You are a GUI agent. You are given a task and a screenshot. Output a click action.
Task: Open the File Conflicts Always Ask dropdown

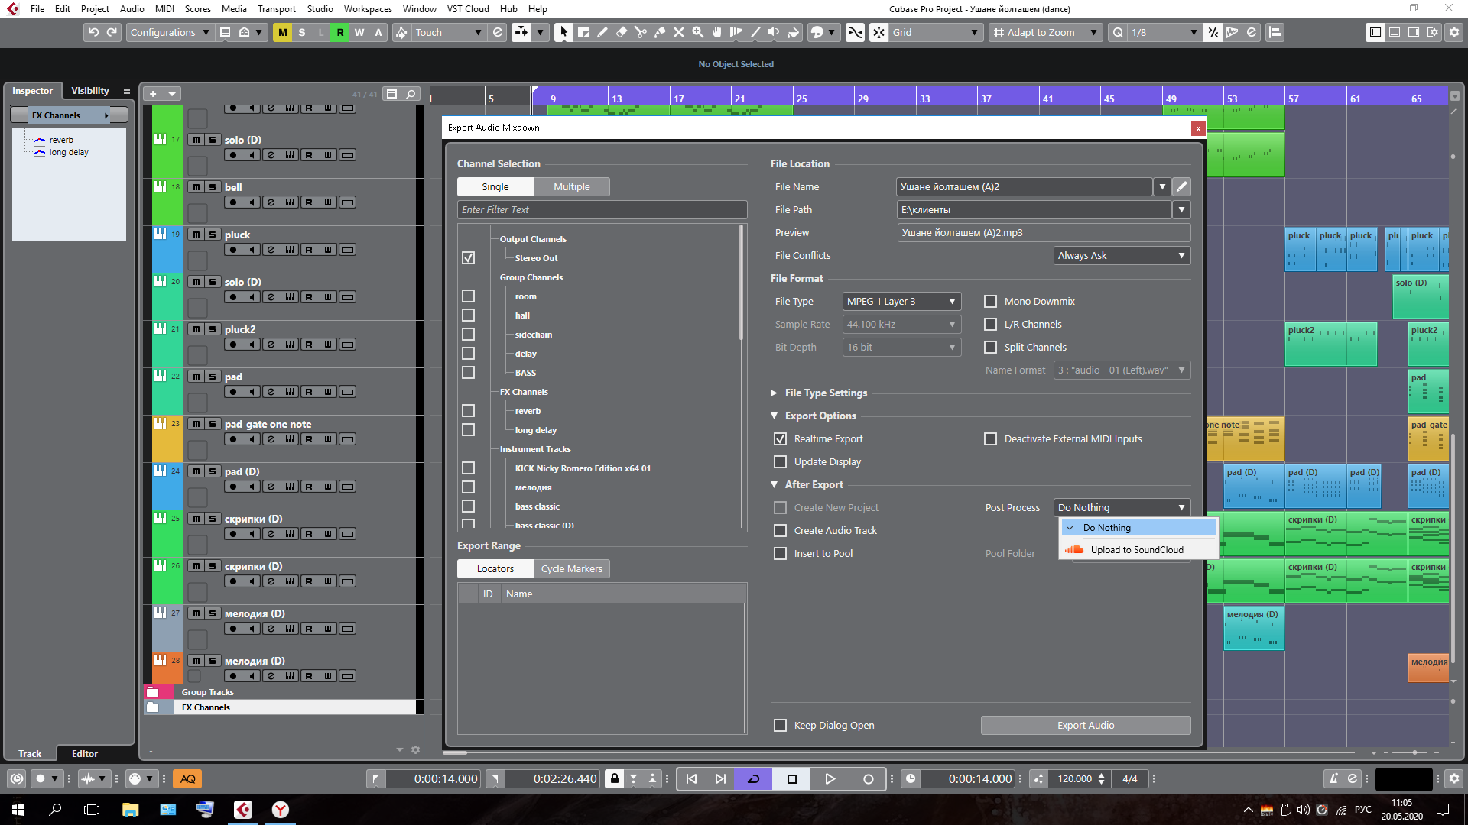click(1121, 256)
